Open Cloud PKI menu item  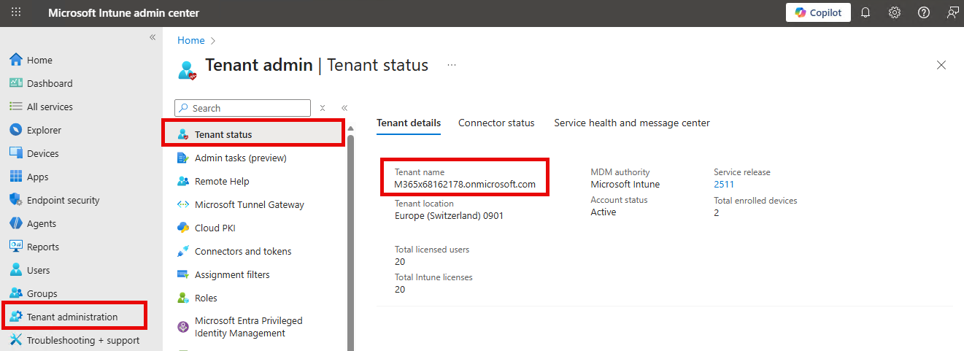click(x=215, y=228)
